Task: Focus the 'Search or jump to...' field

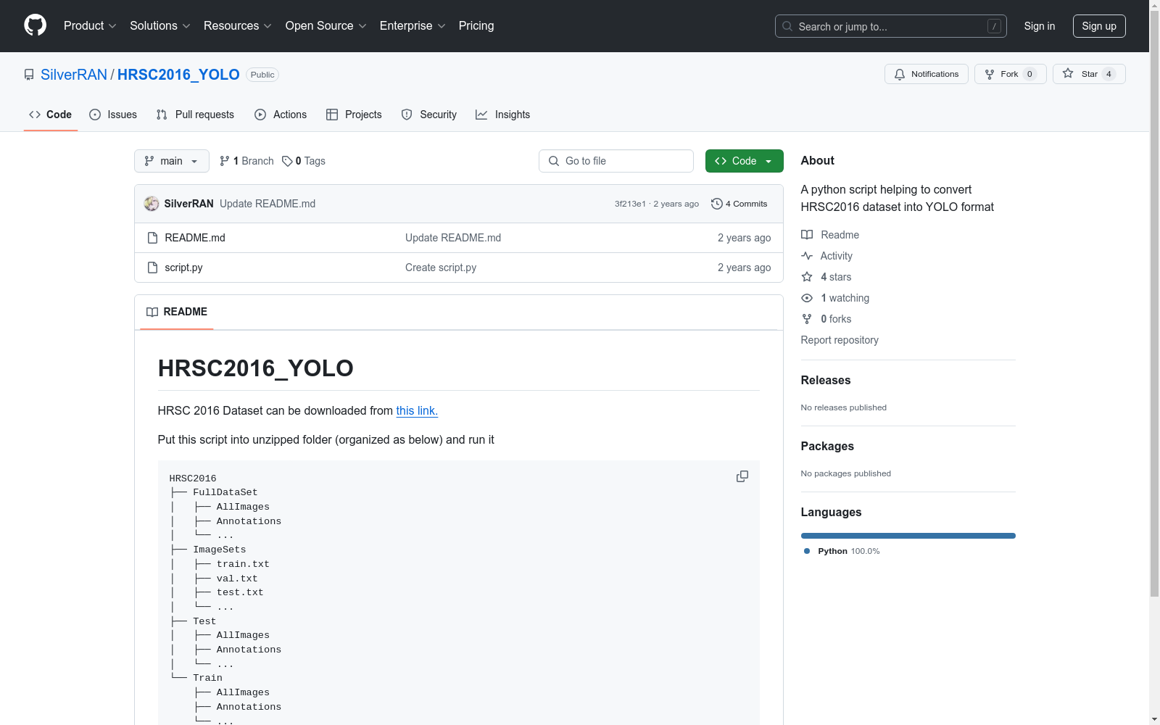Action: [891, 26]
